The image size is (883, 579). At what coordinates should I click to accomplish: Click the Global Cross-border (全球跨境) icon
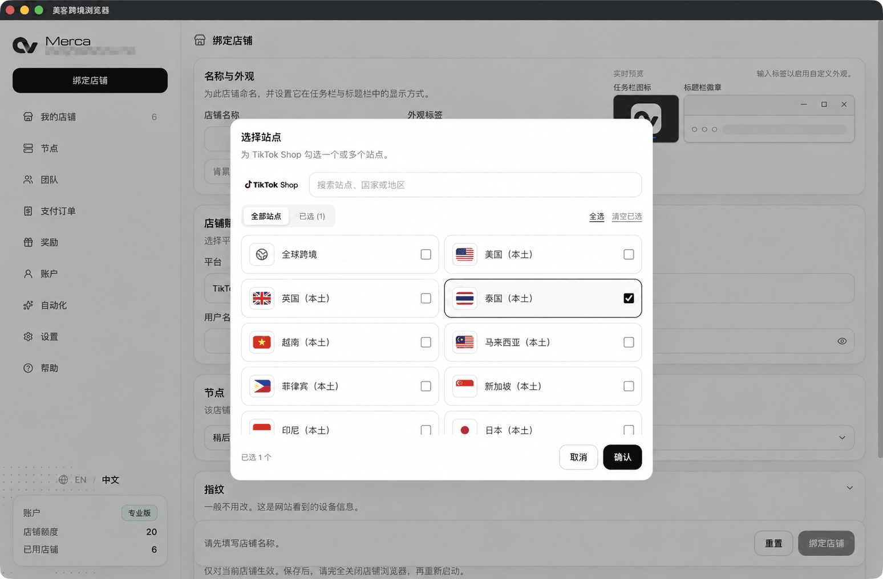262,254
